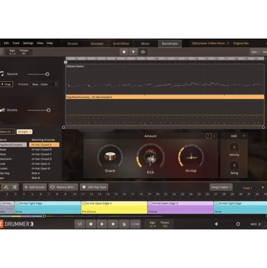Viewport: 267px width, 268px height.
Task: Switch to the Mixer tab
Action: 145,44
